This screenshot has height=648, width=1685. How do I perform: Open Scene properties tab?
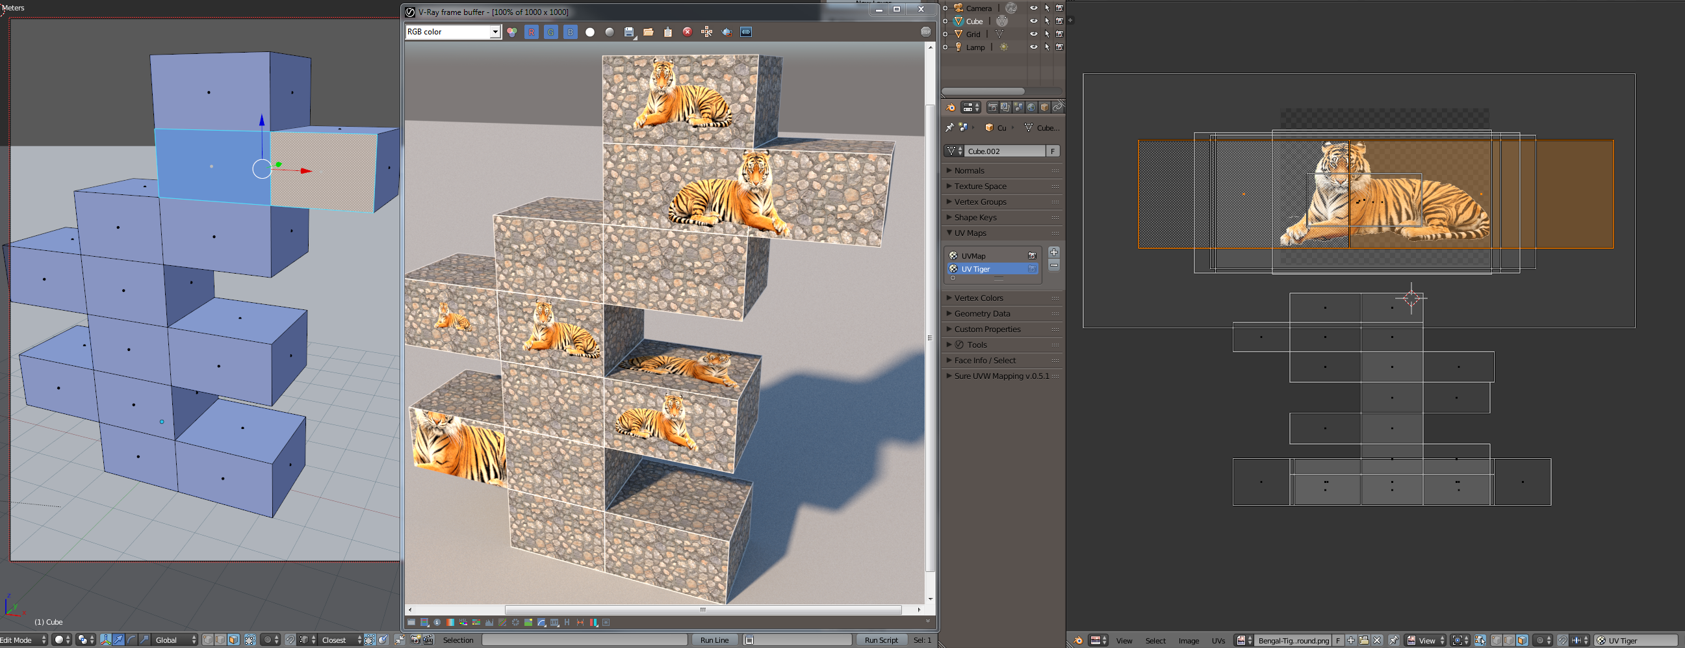coord(1018,107)
